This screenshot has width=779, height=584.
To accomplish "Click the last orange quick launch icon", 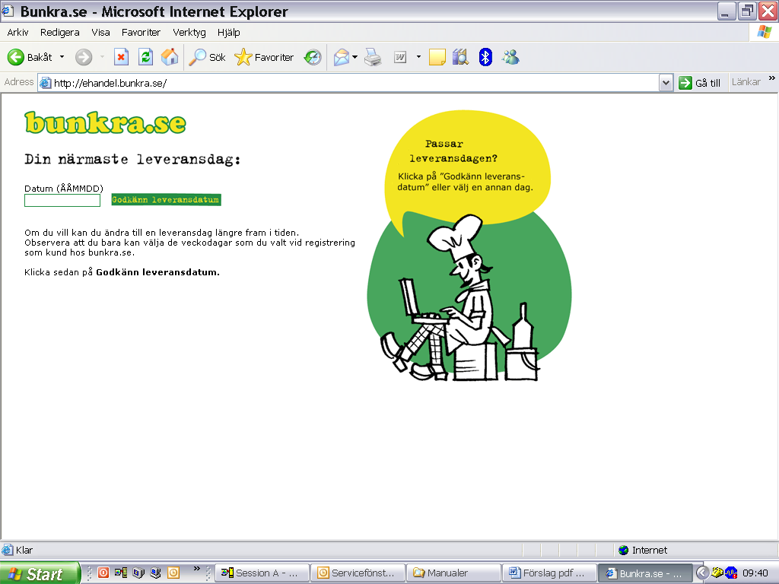I will [173, 573].
